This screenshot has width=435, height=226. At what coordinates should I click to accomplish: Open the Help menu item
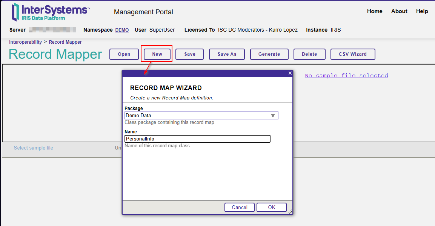click(422, 11)
